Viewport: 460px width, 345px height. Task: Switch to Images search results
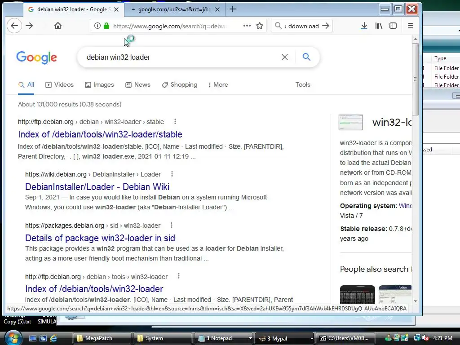(x=99, y=85)
